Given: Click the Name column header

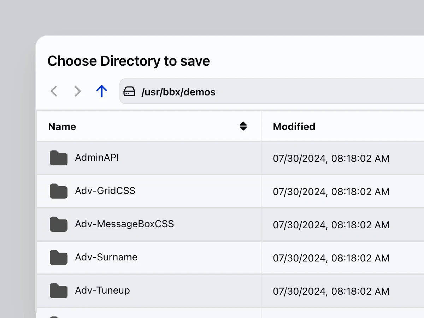Looking at the screenshot, I should click(62, 126).
